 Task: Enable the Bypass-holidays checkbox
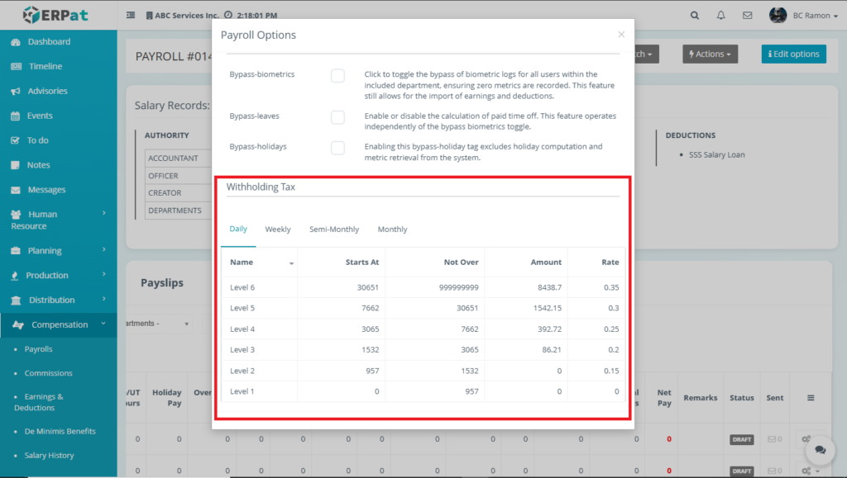click(x=337, y=148)
